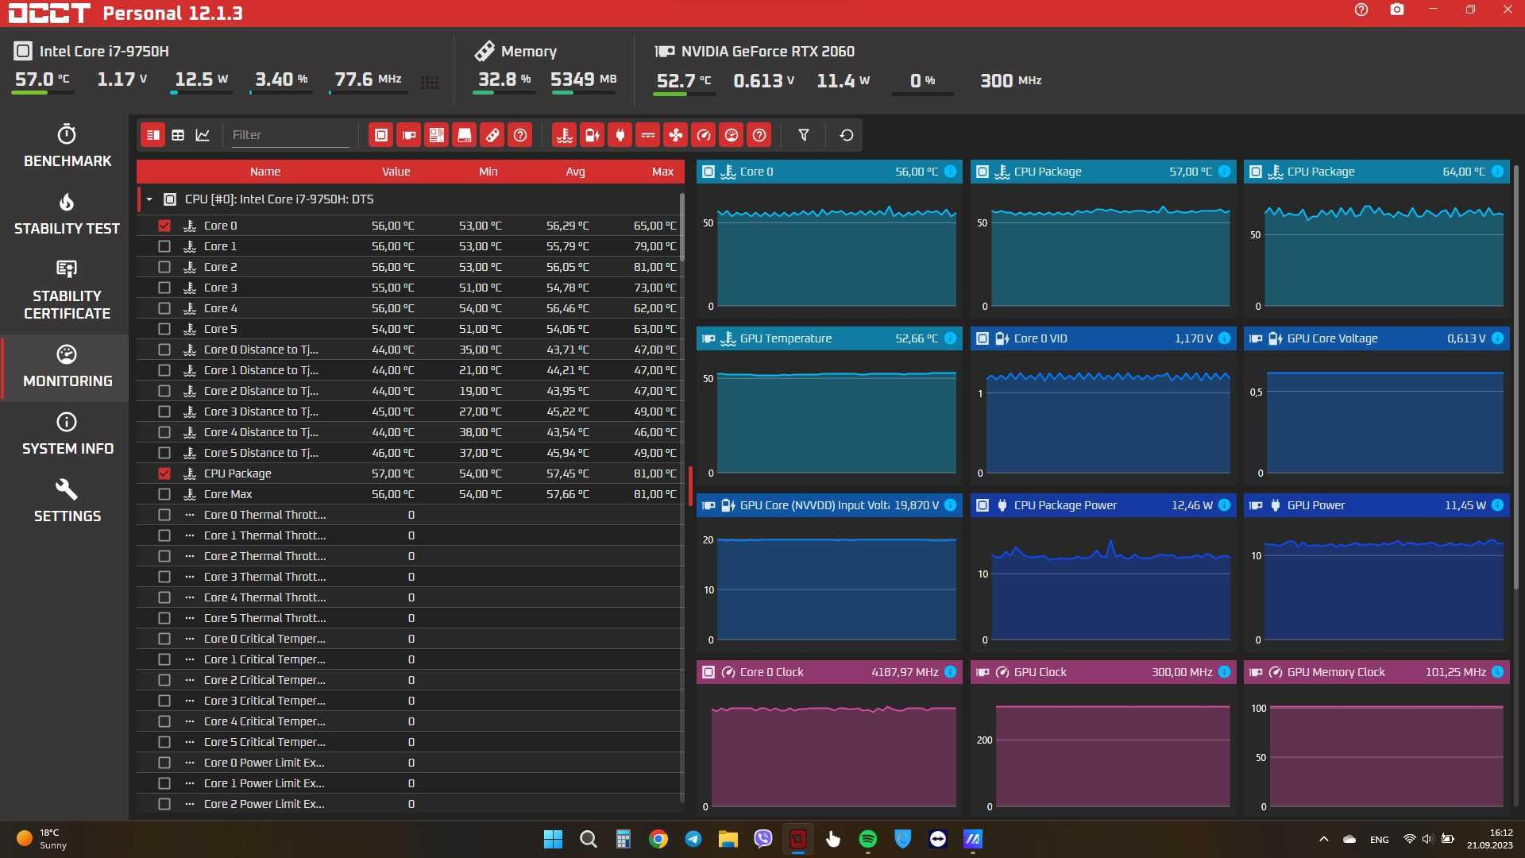1525x858 pixels.
Task: Toggle the GPU device filter icon
Action: (409, 135)
